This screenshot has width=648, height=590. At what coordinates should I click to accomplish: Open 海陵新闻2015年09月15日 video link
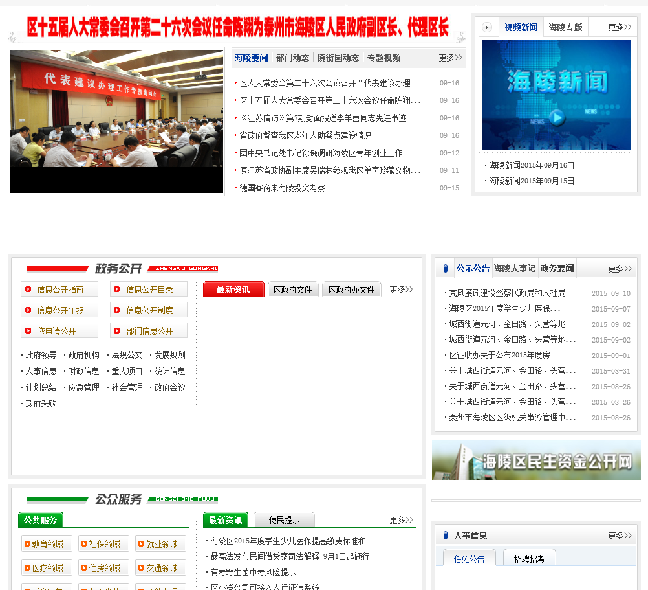tap(532, 181)
